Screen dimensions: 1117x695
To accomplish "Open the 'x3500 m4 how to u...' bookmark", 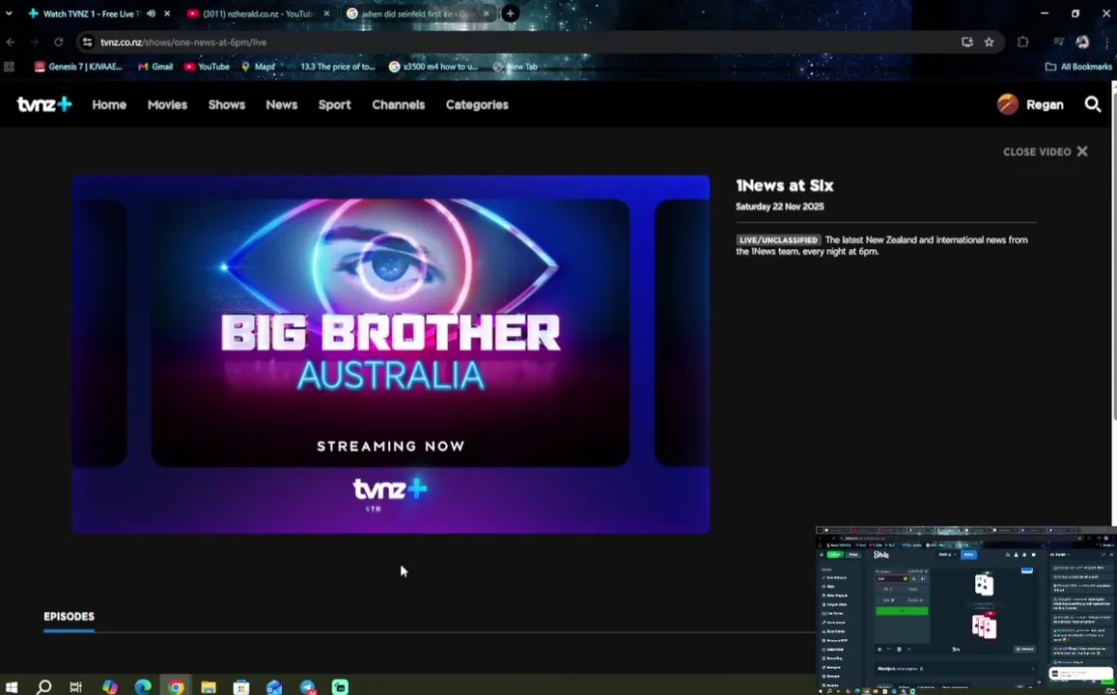I will (x=433, y=67).
